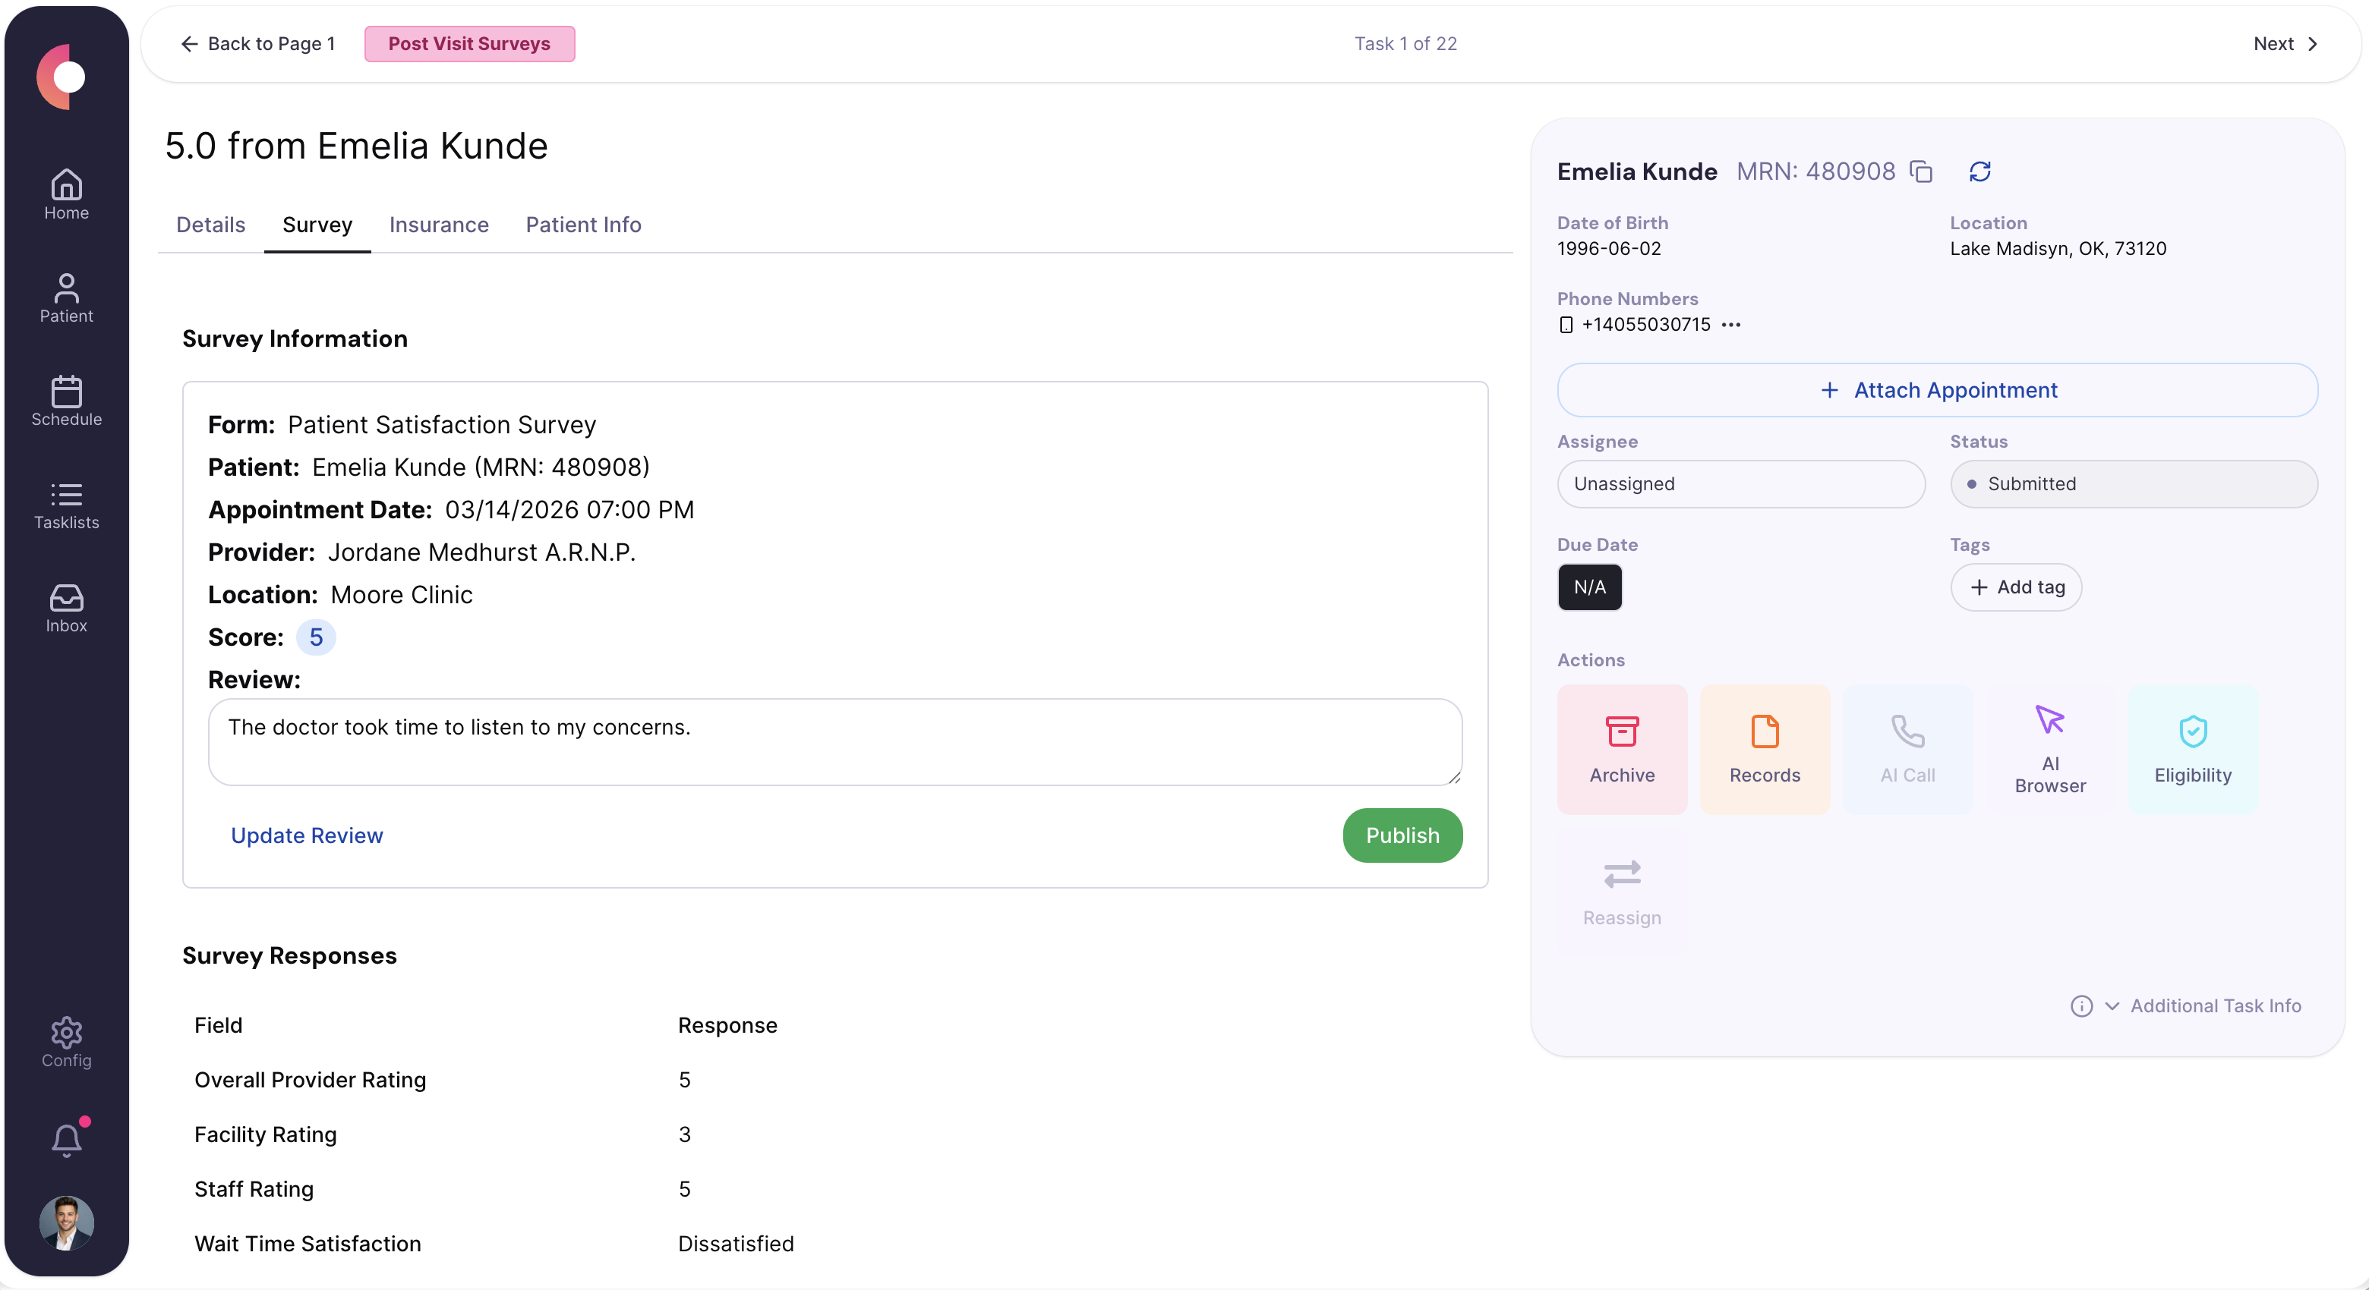Switch to the Insurance tab
The width and height of the screenshot is (2369, 1290).
[x=439, y=224]
